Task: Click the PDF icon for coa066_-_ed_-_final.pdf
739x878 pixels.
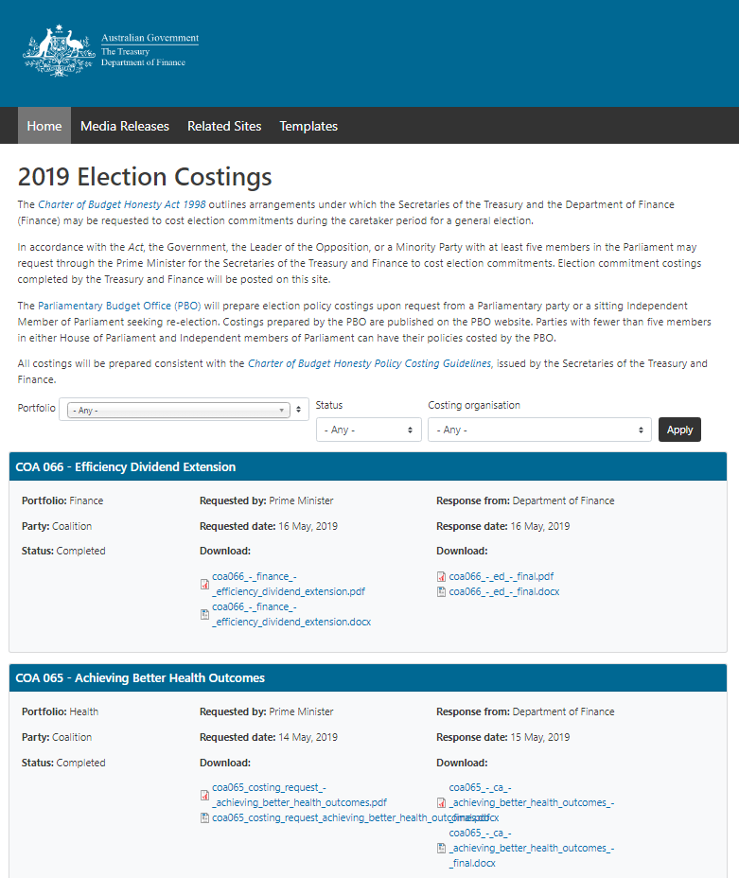Action: coord(441,576)
